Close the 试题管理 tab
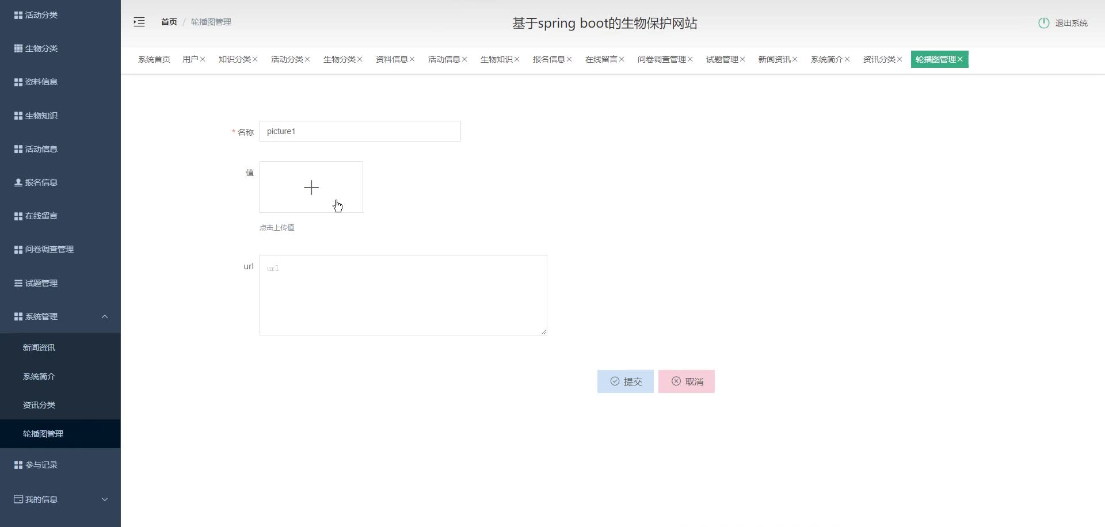Viewport: 1105px width, 527px height. [x=742, y=59]
